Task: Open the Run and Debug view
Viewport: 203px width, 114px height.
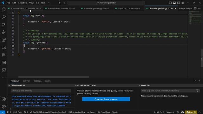Action: [4, 32]
